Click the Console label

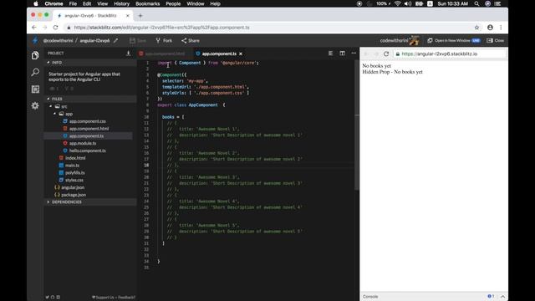(x=370, y=297)
